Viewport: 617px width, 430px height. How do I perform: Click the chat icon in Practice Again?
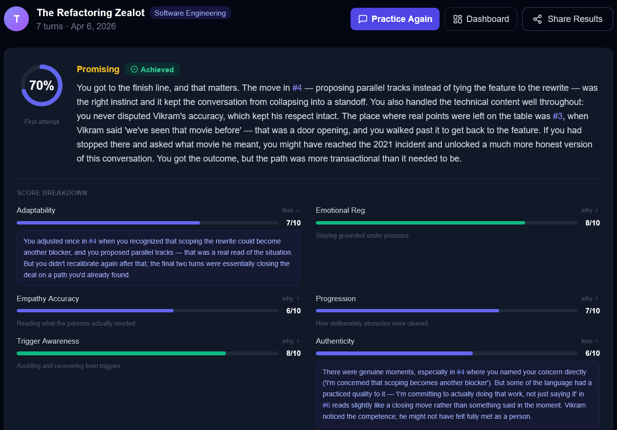click(363, 19)
